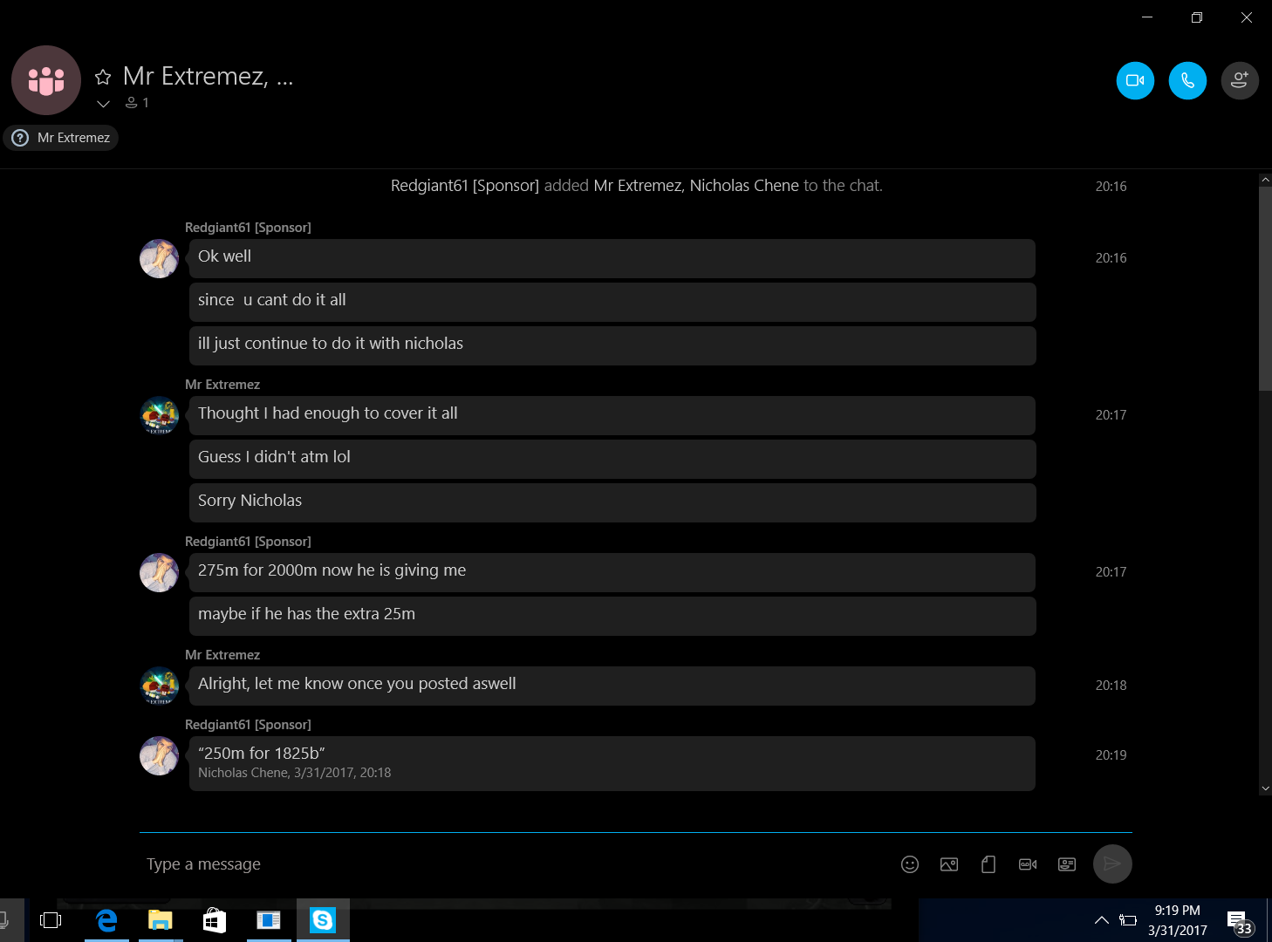The width and height of the screenshot is (1272, 942).
Task: Record a video message
Action: pyautogui.click(x=1028, y=864)
